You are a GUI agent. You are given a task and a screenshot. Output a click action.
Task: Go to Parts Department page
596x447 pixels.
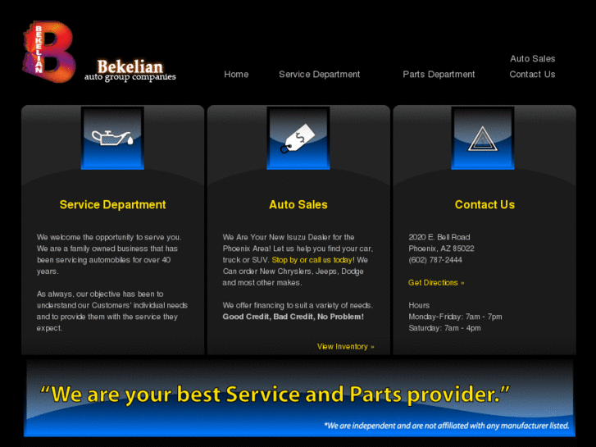tap(439, 74)
